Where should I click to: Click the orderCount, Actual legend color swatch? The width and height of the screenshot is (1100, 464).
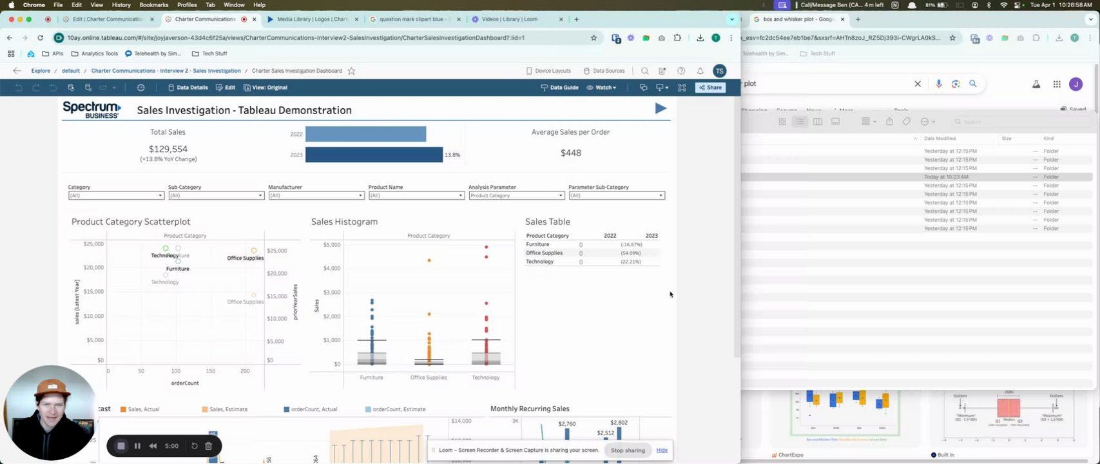pos(286,409)
